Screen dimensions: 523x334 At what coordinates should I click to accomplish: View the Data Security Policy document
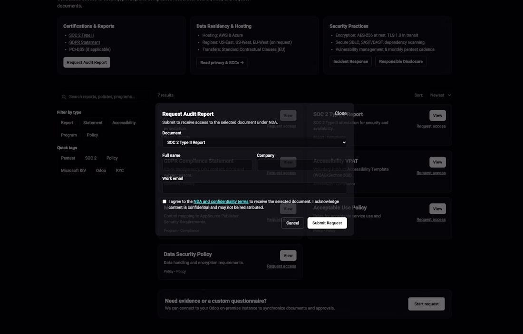[288, 256]
